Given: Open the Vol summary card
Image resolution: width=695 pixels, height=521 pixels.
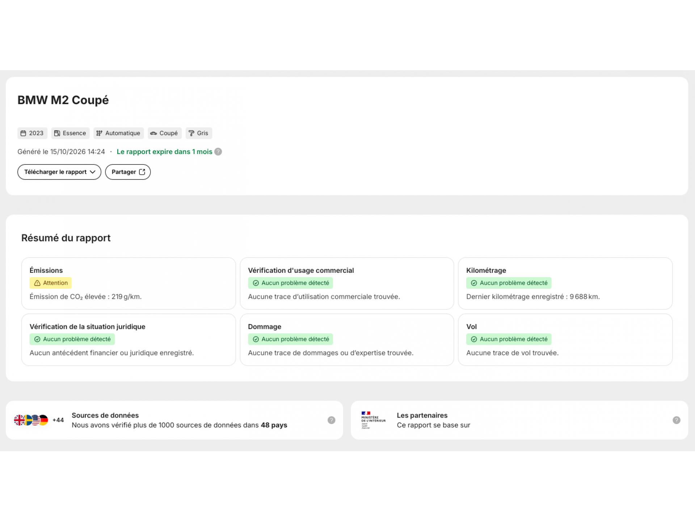Looking at the screenshot, I should click(565, 339).
